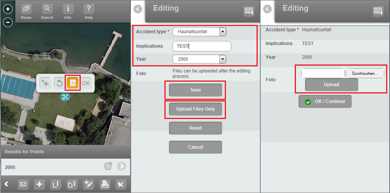
Task: Click the 2005 result row text
Action: (10, 167)
